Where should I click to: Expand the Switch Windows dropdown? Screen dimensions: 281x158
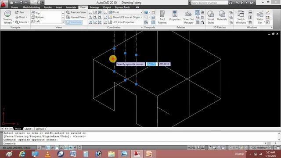[247, 22]
